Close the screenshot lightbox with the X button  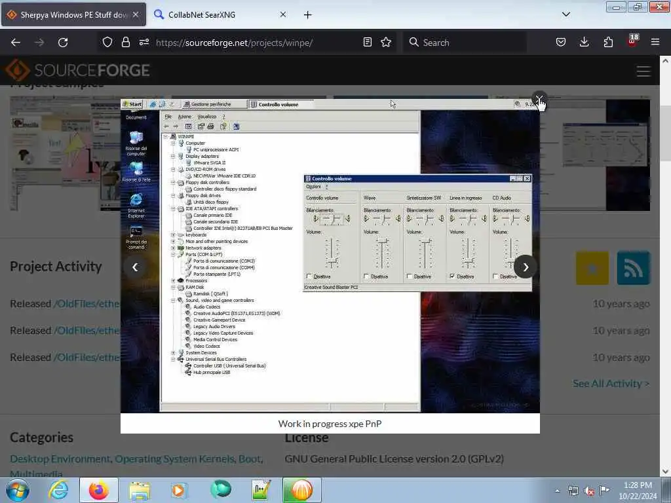coord(539,99)
